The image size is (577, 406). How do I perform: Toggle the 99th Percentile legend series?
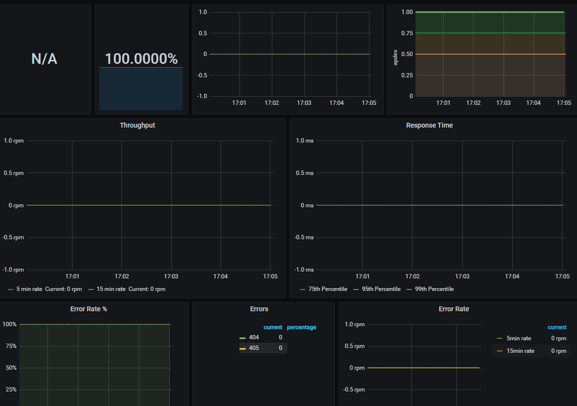coord(434,289)
